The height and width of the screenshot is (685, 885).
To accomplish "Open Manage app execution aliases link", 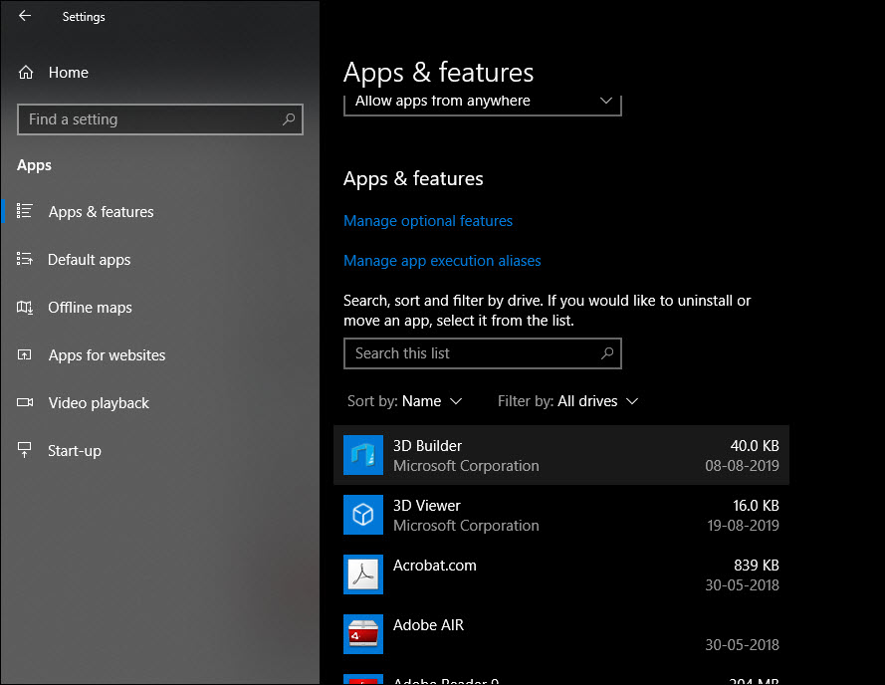I will [442, 260].
